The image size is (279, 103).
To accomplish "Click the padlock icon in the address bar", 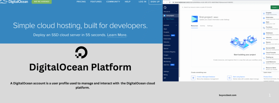I will [x=173, y=2].
